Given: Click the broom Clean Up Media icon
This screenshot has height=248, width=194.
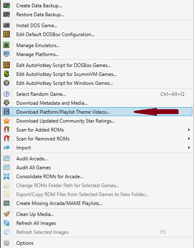Looking at the screenshot, I should (7, 214).
